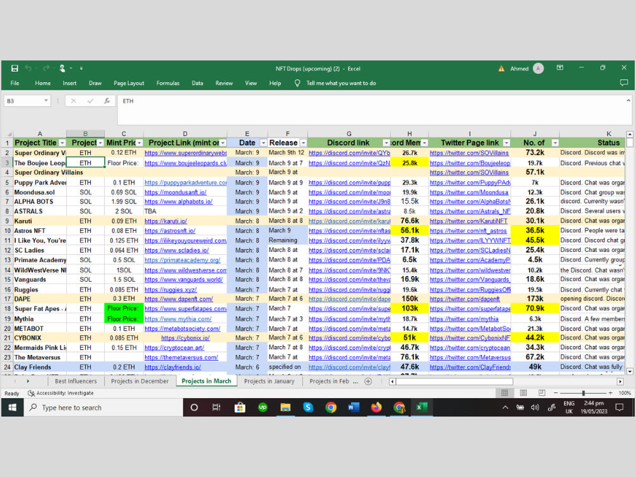Select the Projects in December sheet tab
Viewport: 636px width, 477px height.
(139, 381)
